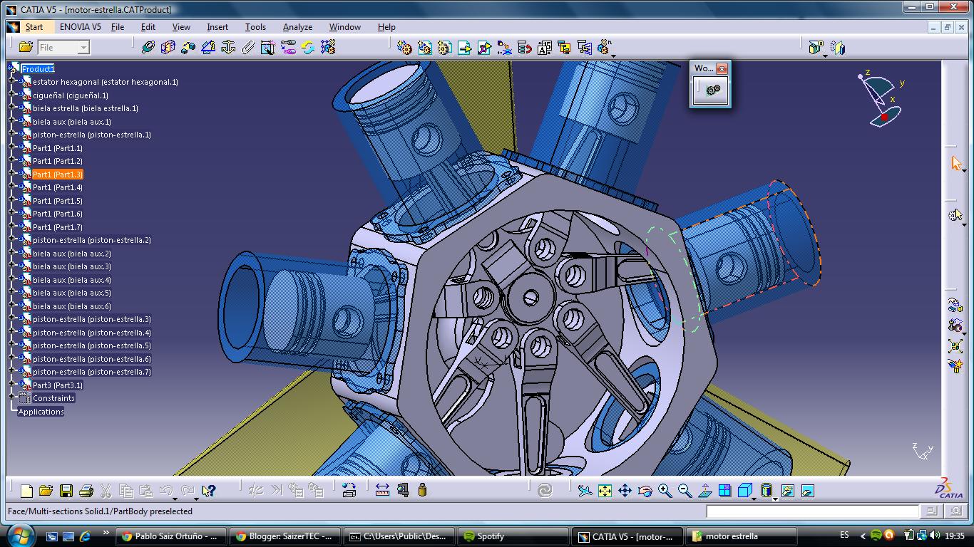Select the Measure Item tool
974x547 pixels.
(402, 490)
